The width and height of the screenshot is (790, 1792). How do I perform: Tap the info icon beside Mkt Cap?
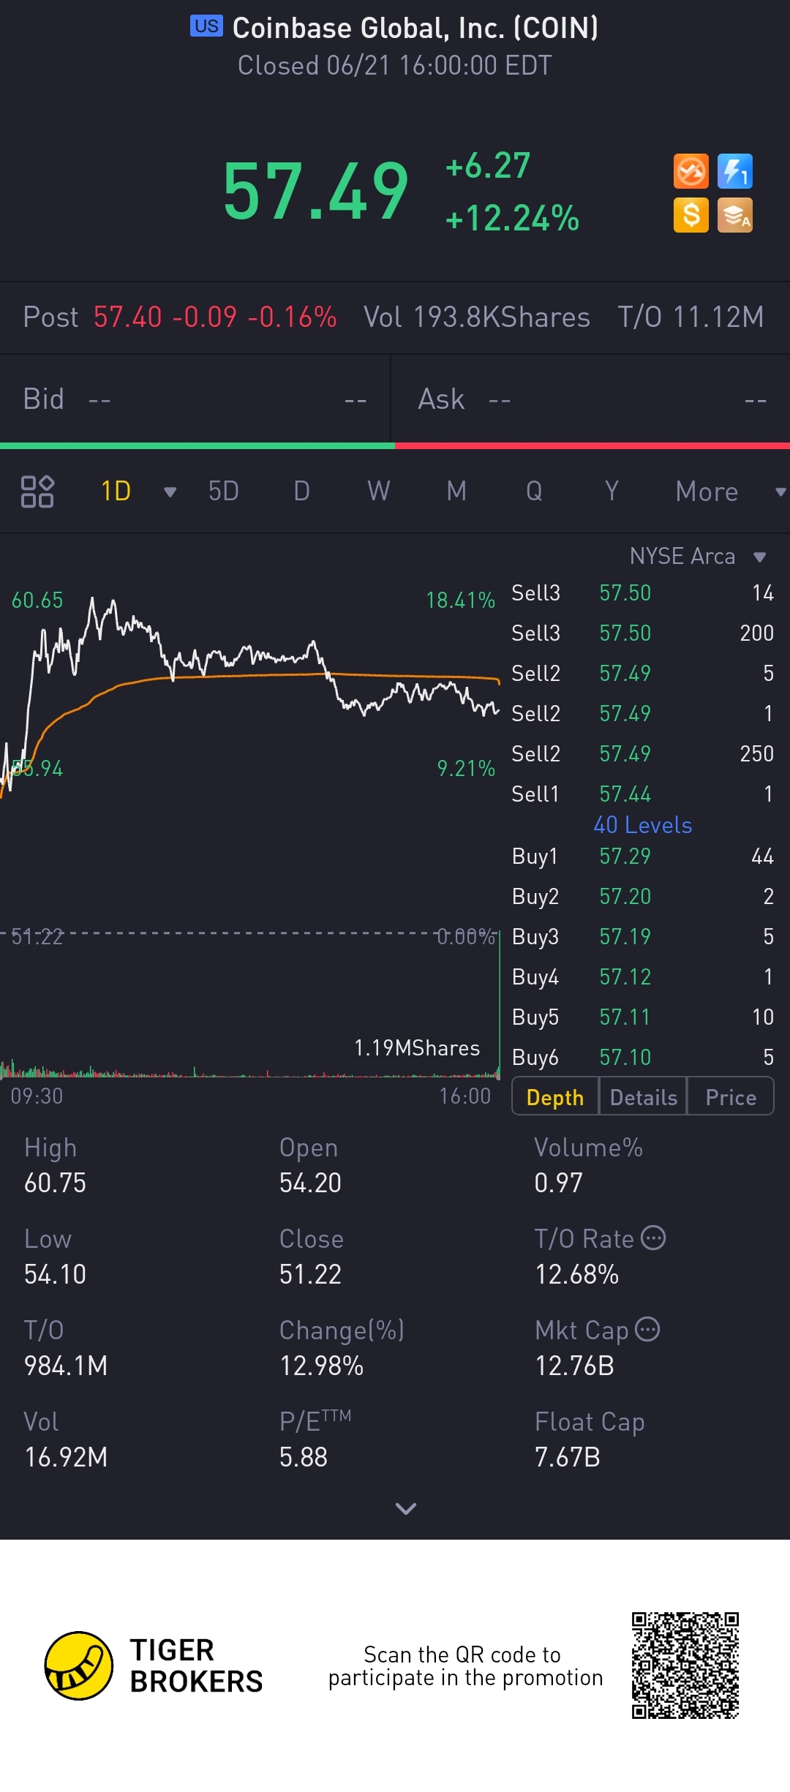coord(647,1329)
